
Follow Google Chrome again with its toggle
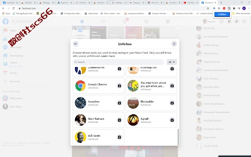coord(119,86)
